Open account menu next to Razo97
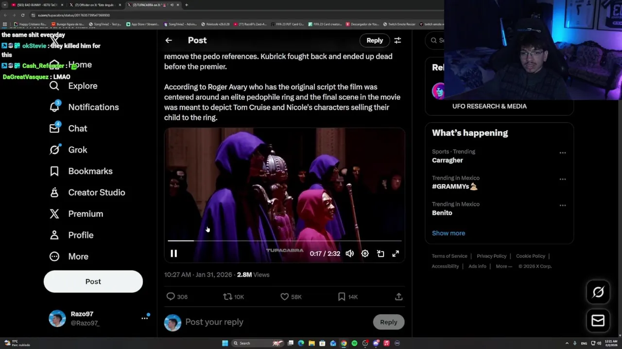This screenshot has height=349, width=622. pos(145,318)
